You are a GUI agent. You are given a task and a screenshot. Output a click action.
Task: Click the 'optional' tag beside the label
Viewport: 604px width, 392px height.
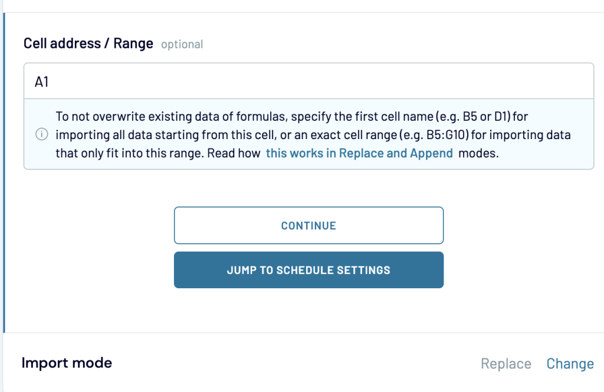coord(182,44)
